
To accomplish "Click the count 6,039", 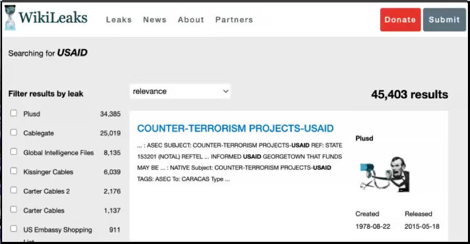I will click(x=112, y=172).
